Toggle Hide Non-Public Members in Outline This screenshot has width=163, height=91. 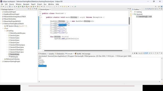154,9
